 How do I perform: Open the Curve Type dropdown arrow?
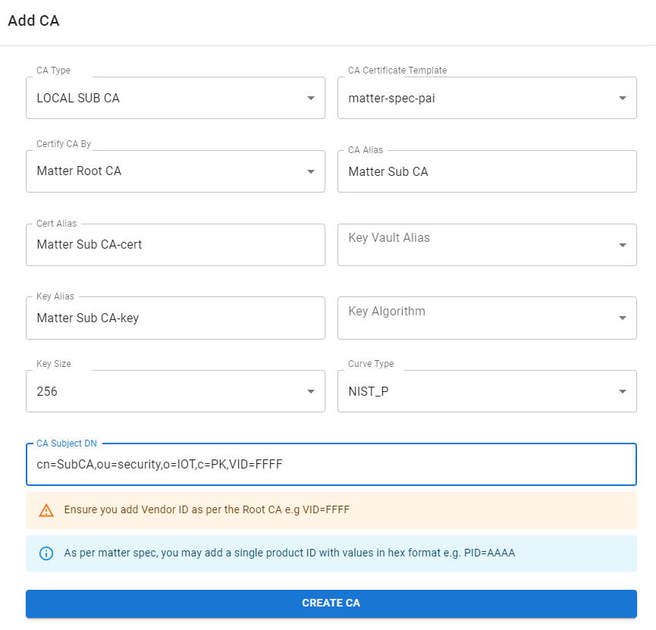pos(622,392)
